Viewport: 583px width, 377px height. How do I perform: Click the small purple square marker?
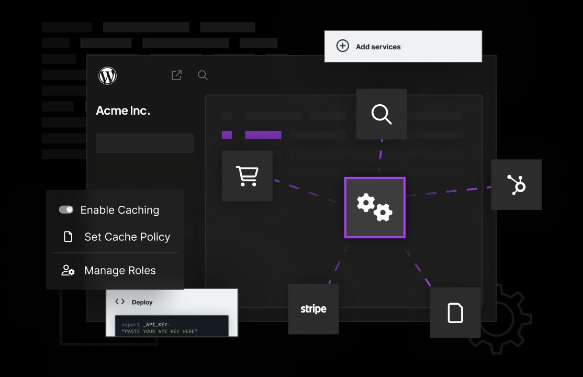[227, 135]
